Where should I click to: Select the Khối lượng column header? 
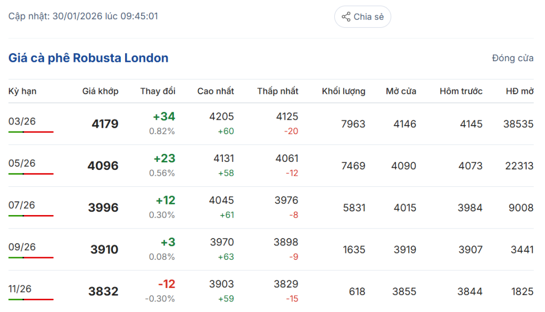343,91
